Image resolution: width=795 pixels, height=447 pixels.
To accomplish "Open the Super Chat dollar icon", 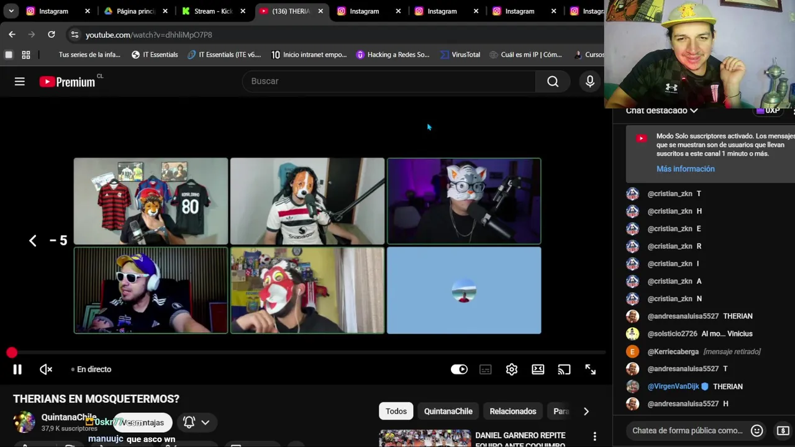I will pos(783,431).
